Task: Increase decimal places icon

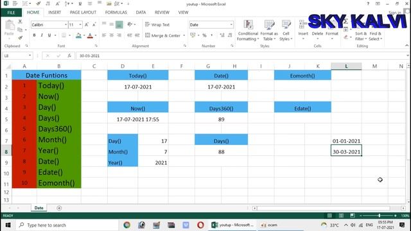Action: (x=222, y=35)
